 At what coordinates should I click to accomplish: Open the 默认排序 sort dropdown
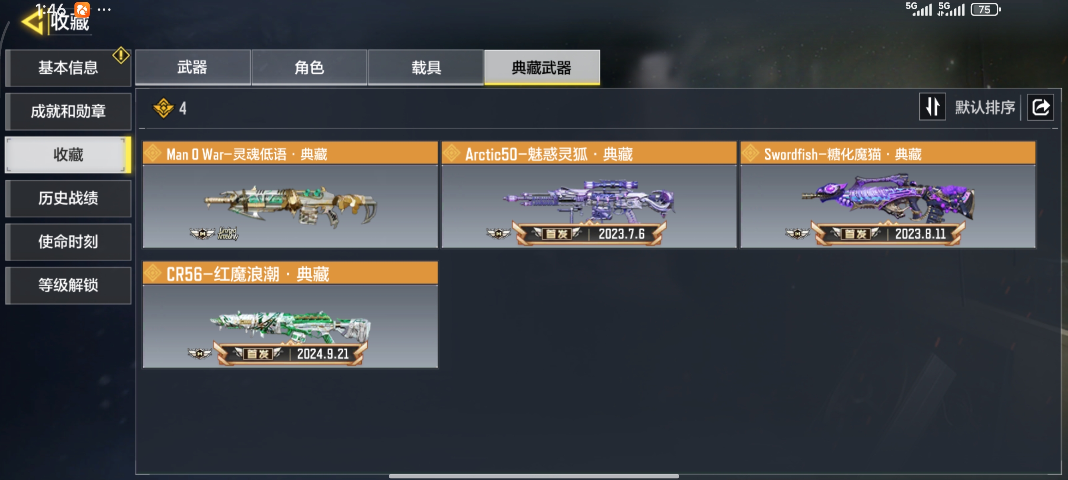coord(985,107)
